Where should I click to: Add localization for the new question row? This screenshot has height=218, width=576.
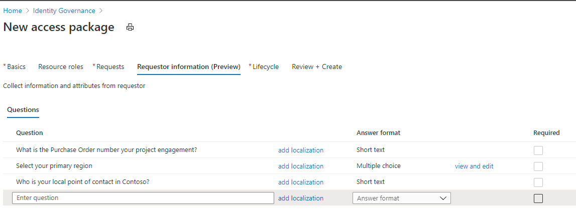pyautogui.click(x=301, y=198)
